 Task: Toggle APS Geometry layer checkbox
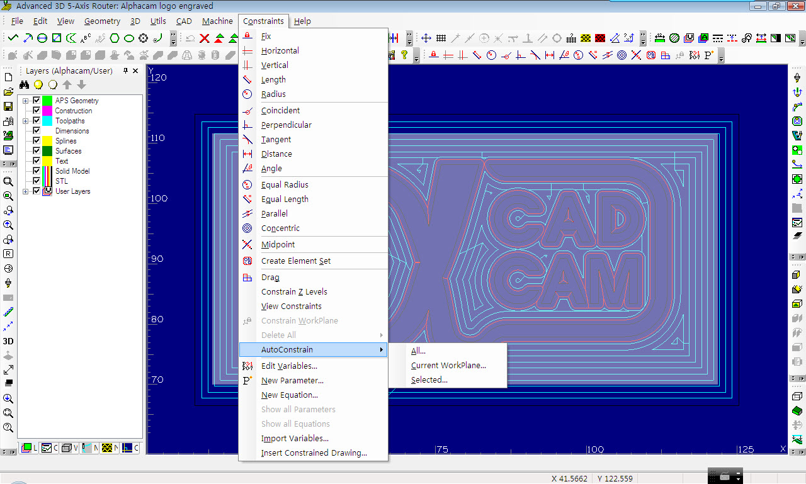click(x=37, y=101)
